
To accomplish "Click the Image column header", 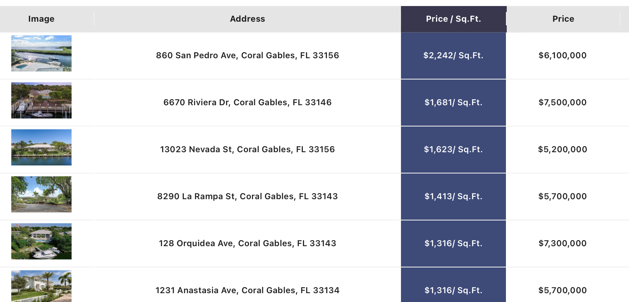I will (x=41, y=19).
